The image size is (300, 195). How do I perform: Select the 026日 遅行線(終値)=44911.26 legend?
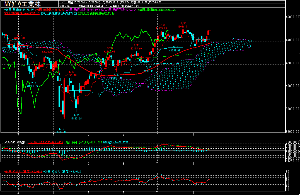point(157,10)
